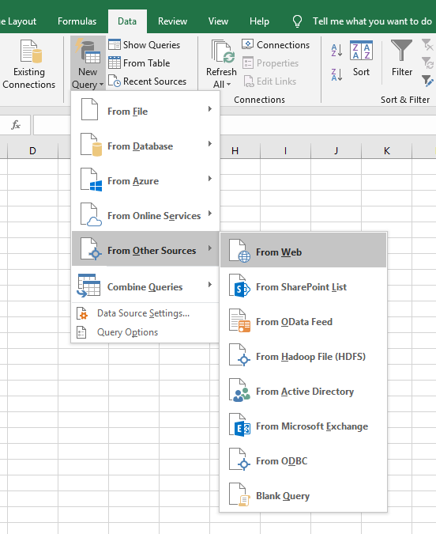Click Recent Sources clock icon
436x534 pixels.
(x=115, y=81)
